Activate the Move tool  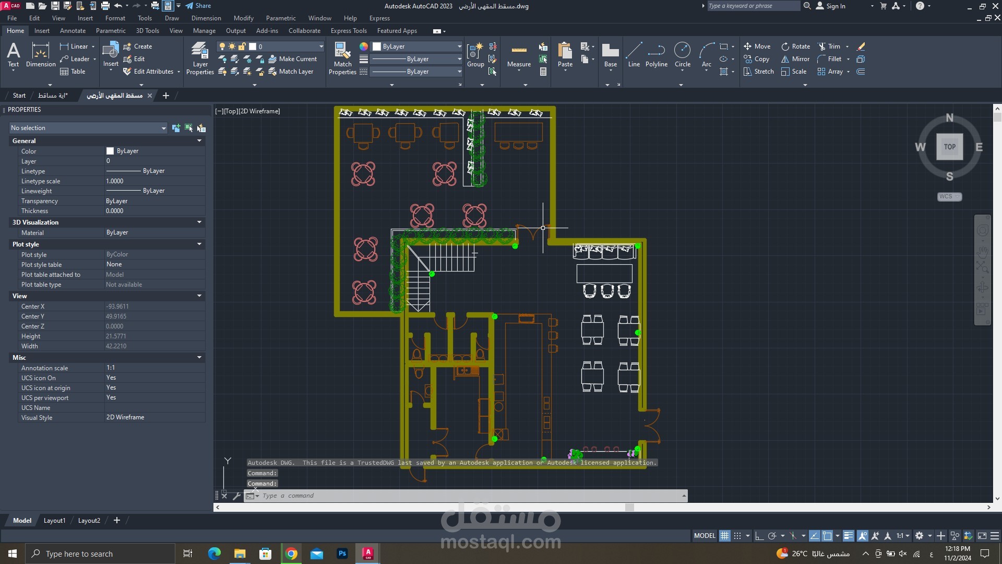pyautogui.click(x=757, y=46)
